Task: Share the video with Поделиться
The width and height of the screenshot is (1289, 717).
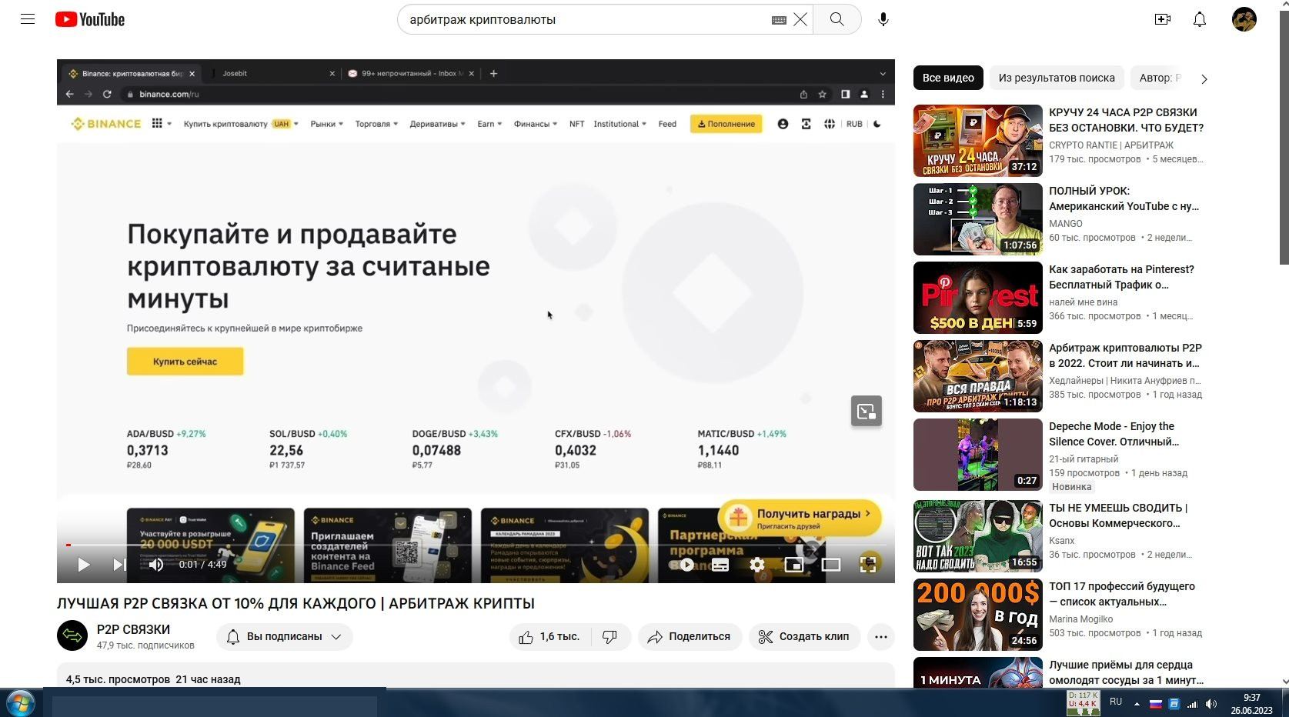Action: pos(690,637)
